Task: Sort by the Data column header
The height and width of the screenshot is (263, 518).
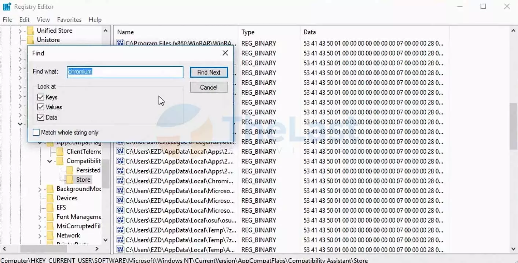Action: (374, 32)
